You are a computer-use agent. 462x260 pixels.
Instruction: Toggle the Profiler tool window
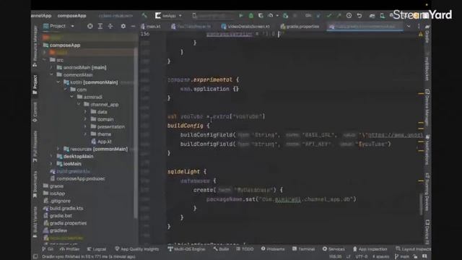69,249
